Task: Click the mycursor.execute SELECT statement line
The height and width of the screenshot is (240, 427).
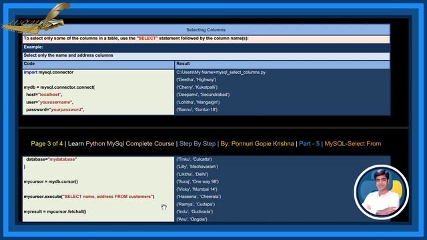Action: tap(89, 197)
